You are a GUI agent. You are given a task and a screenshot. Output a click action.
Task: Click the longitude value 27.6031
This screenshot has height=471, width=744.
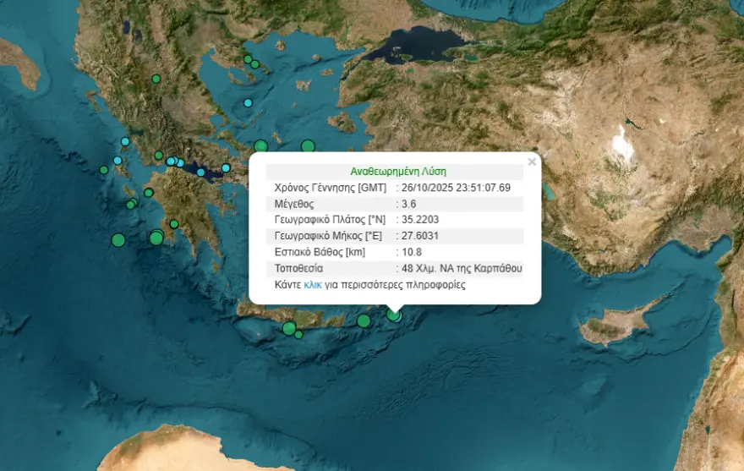point(420,236)
